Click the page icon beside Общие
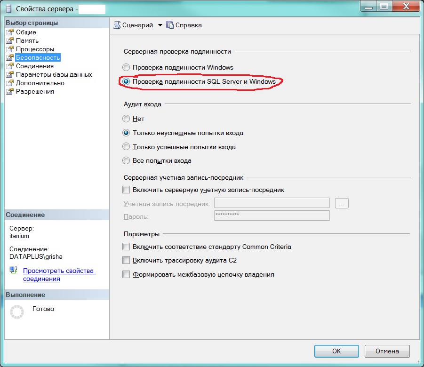Image resolution: width=424 pixels, height=367 pixels. tap(10, 32)
